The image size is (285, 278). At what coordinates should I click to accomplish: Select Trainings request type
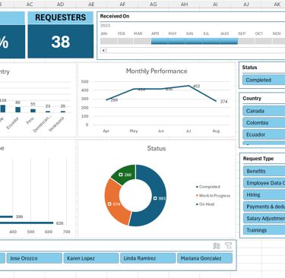tap(264, 230)
